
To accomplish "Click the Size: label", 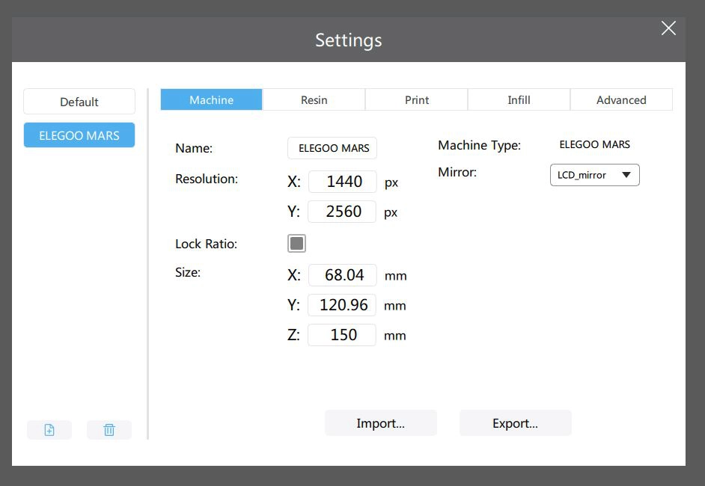I will tap(188, 272).
